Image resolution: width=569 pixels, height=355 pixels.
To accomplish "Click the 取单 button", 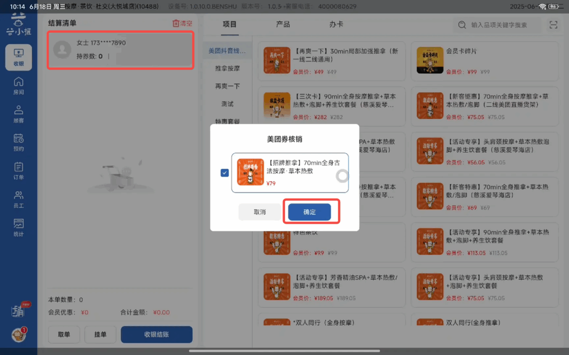I will [x=64, y=334].
